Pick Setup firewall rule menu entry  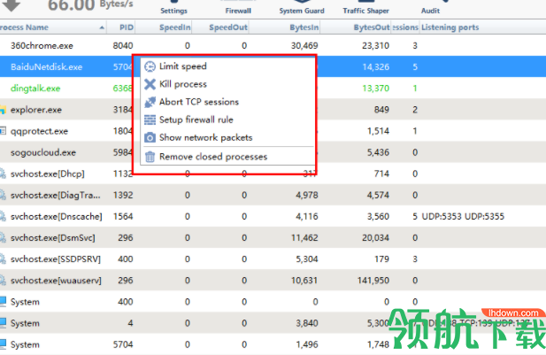click(227, 120)
